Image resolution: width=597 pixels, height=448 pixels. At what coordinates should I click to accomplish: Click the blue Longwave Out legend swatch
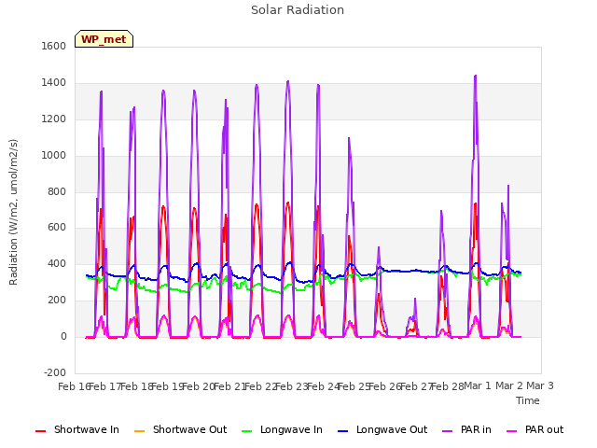pyautogui.click(x=342, y=431)
